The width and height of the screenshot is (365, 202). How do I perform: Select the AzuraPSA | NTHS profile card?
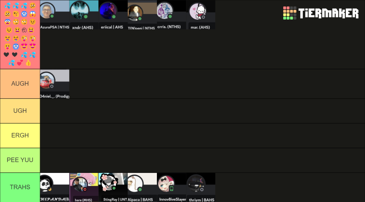tap(55, 15)
